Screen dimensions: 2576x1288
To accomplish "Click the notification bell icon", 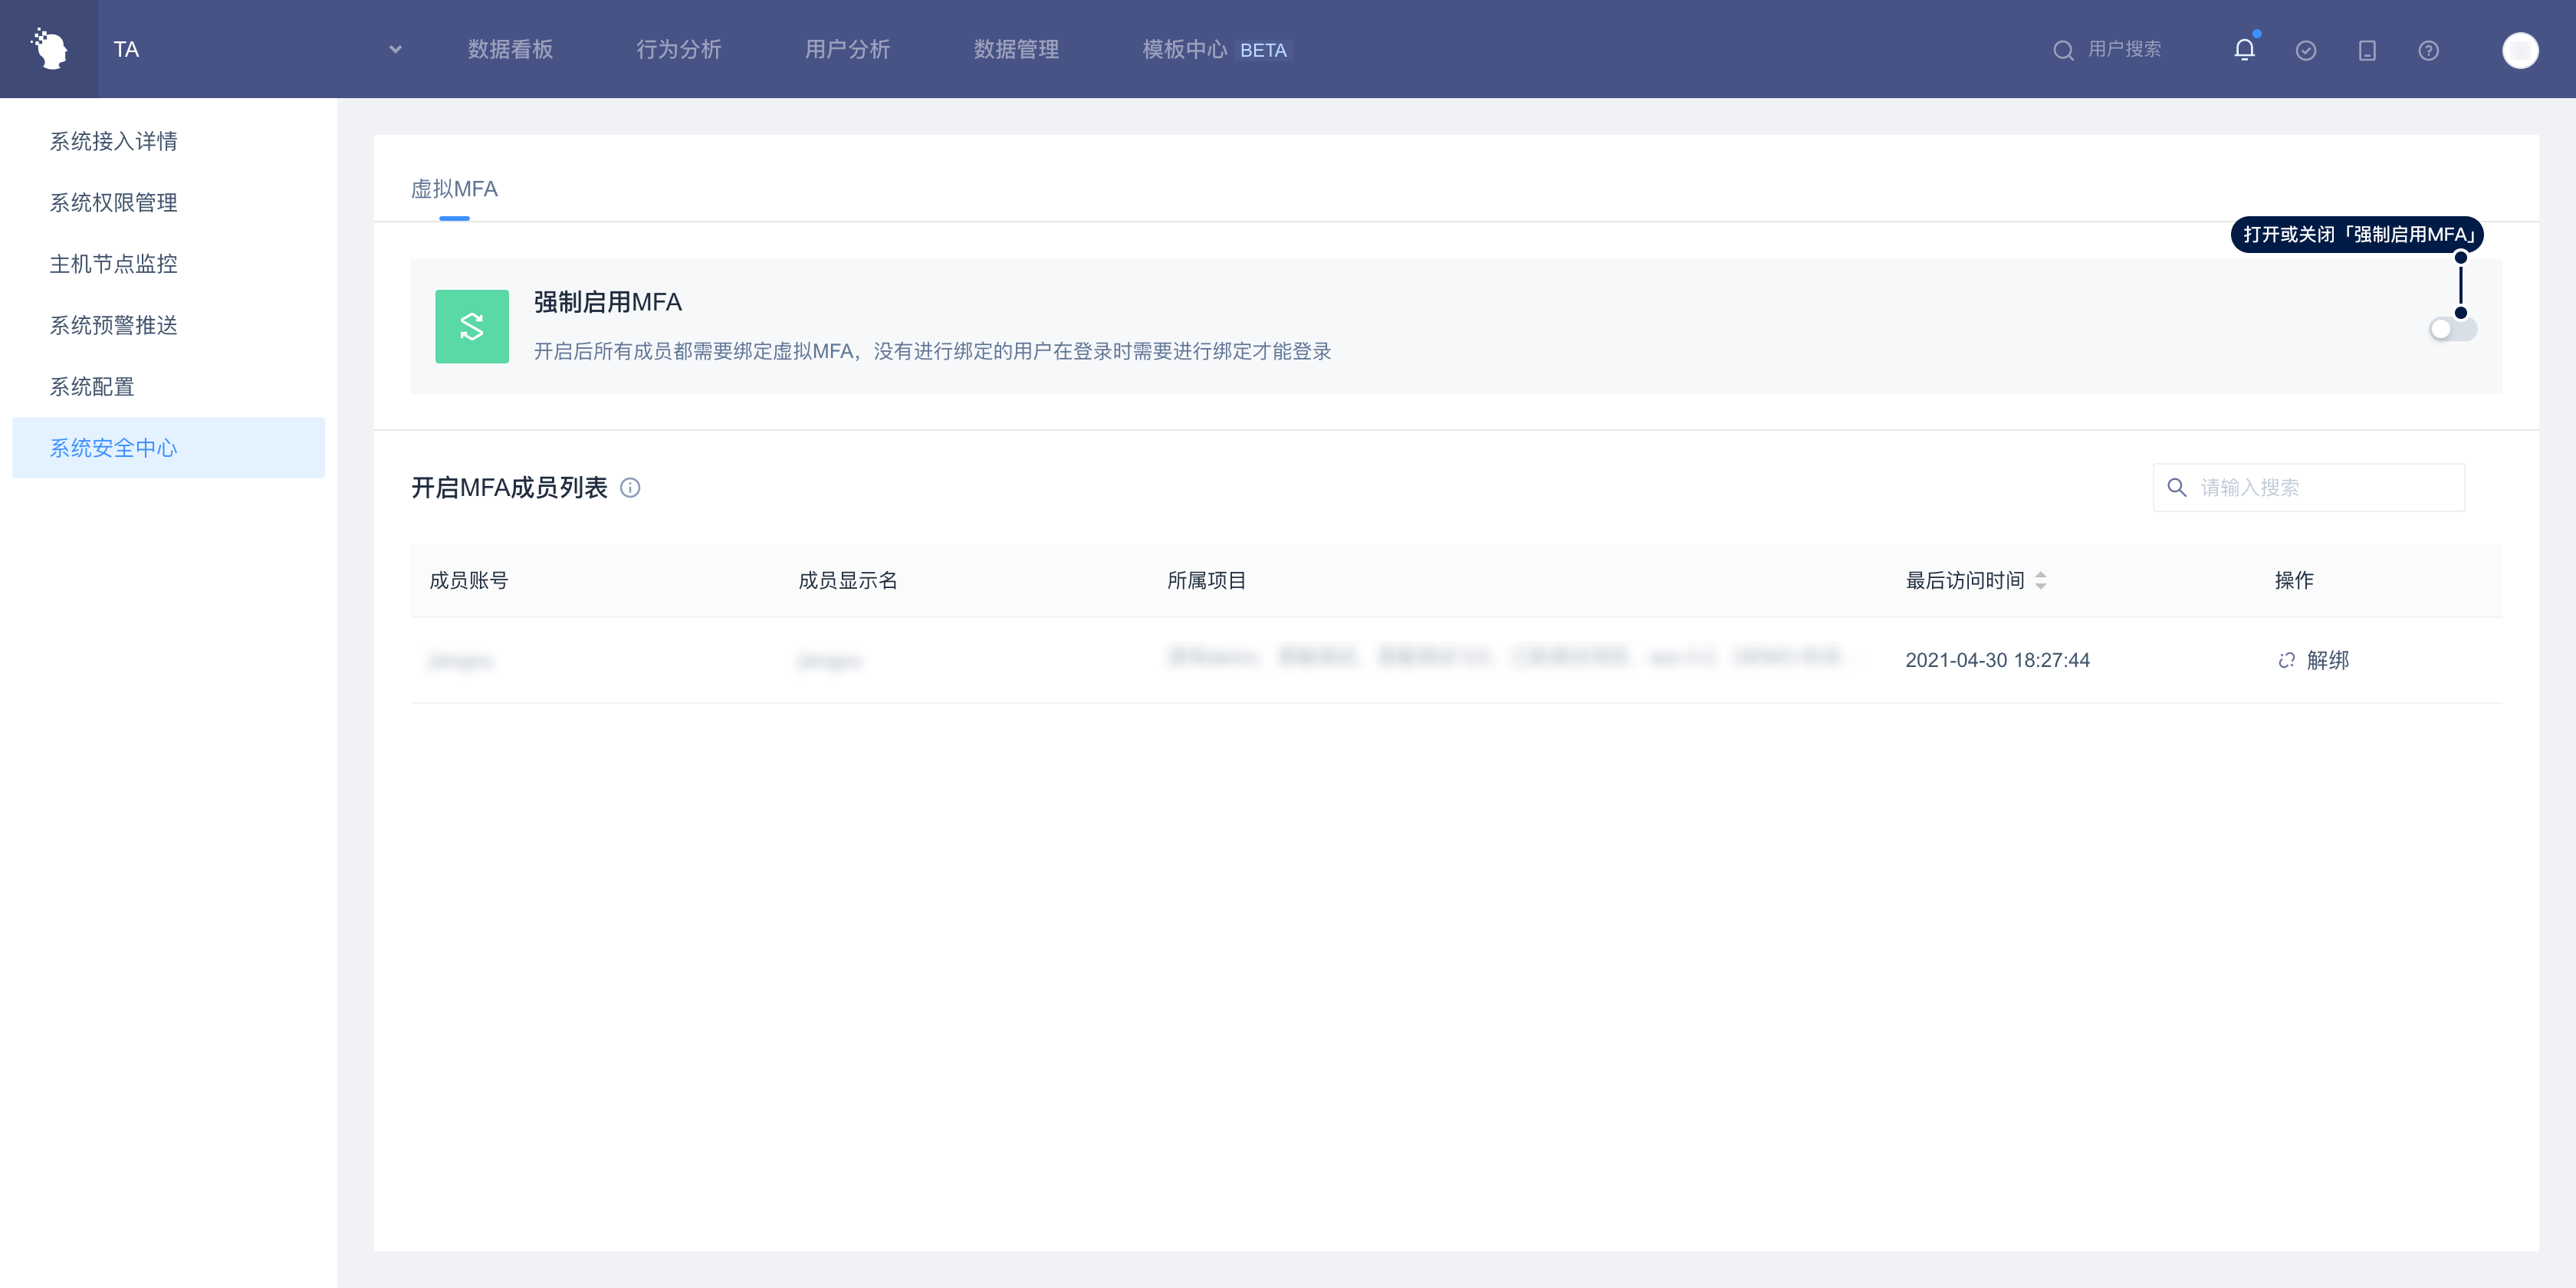I will (x=2244, y=50).
